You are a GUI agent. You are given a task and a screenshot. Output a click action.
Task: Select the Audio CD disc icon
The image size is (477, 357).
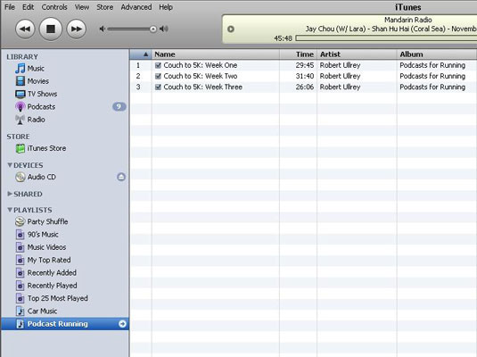21,177
